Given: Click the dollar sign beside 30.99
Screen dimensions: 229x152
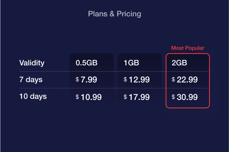Looking at the screenshot, I should tap(173, 97).
